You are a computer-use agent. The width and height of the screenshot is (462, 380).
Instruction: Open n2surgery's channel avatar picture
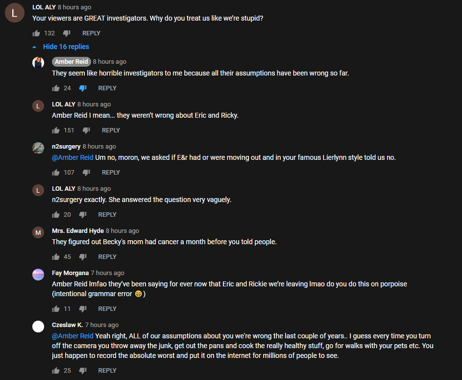click(x=38, y=148)
